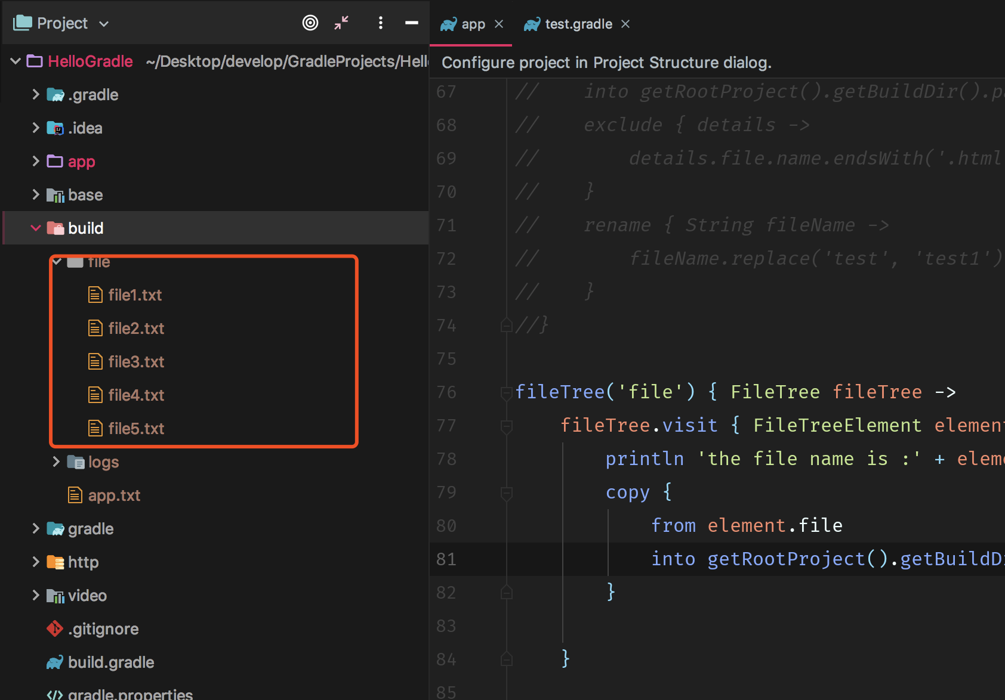Place cursor on println statement line 78
This screenshot has height=700, width=1005.
coord(804,459)
